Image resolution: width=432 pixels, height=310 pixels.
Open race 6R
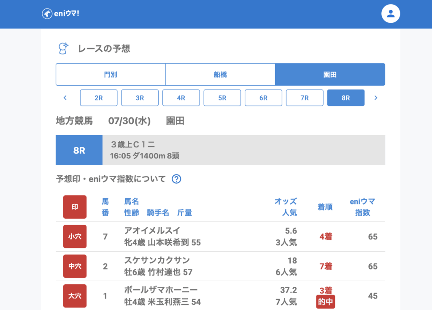(263, 98)
